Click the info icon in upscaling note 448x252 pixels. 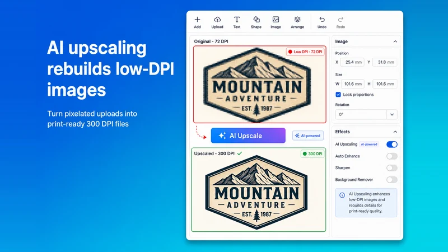pyautogui.click(x=342, y=195)
